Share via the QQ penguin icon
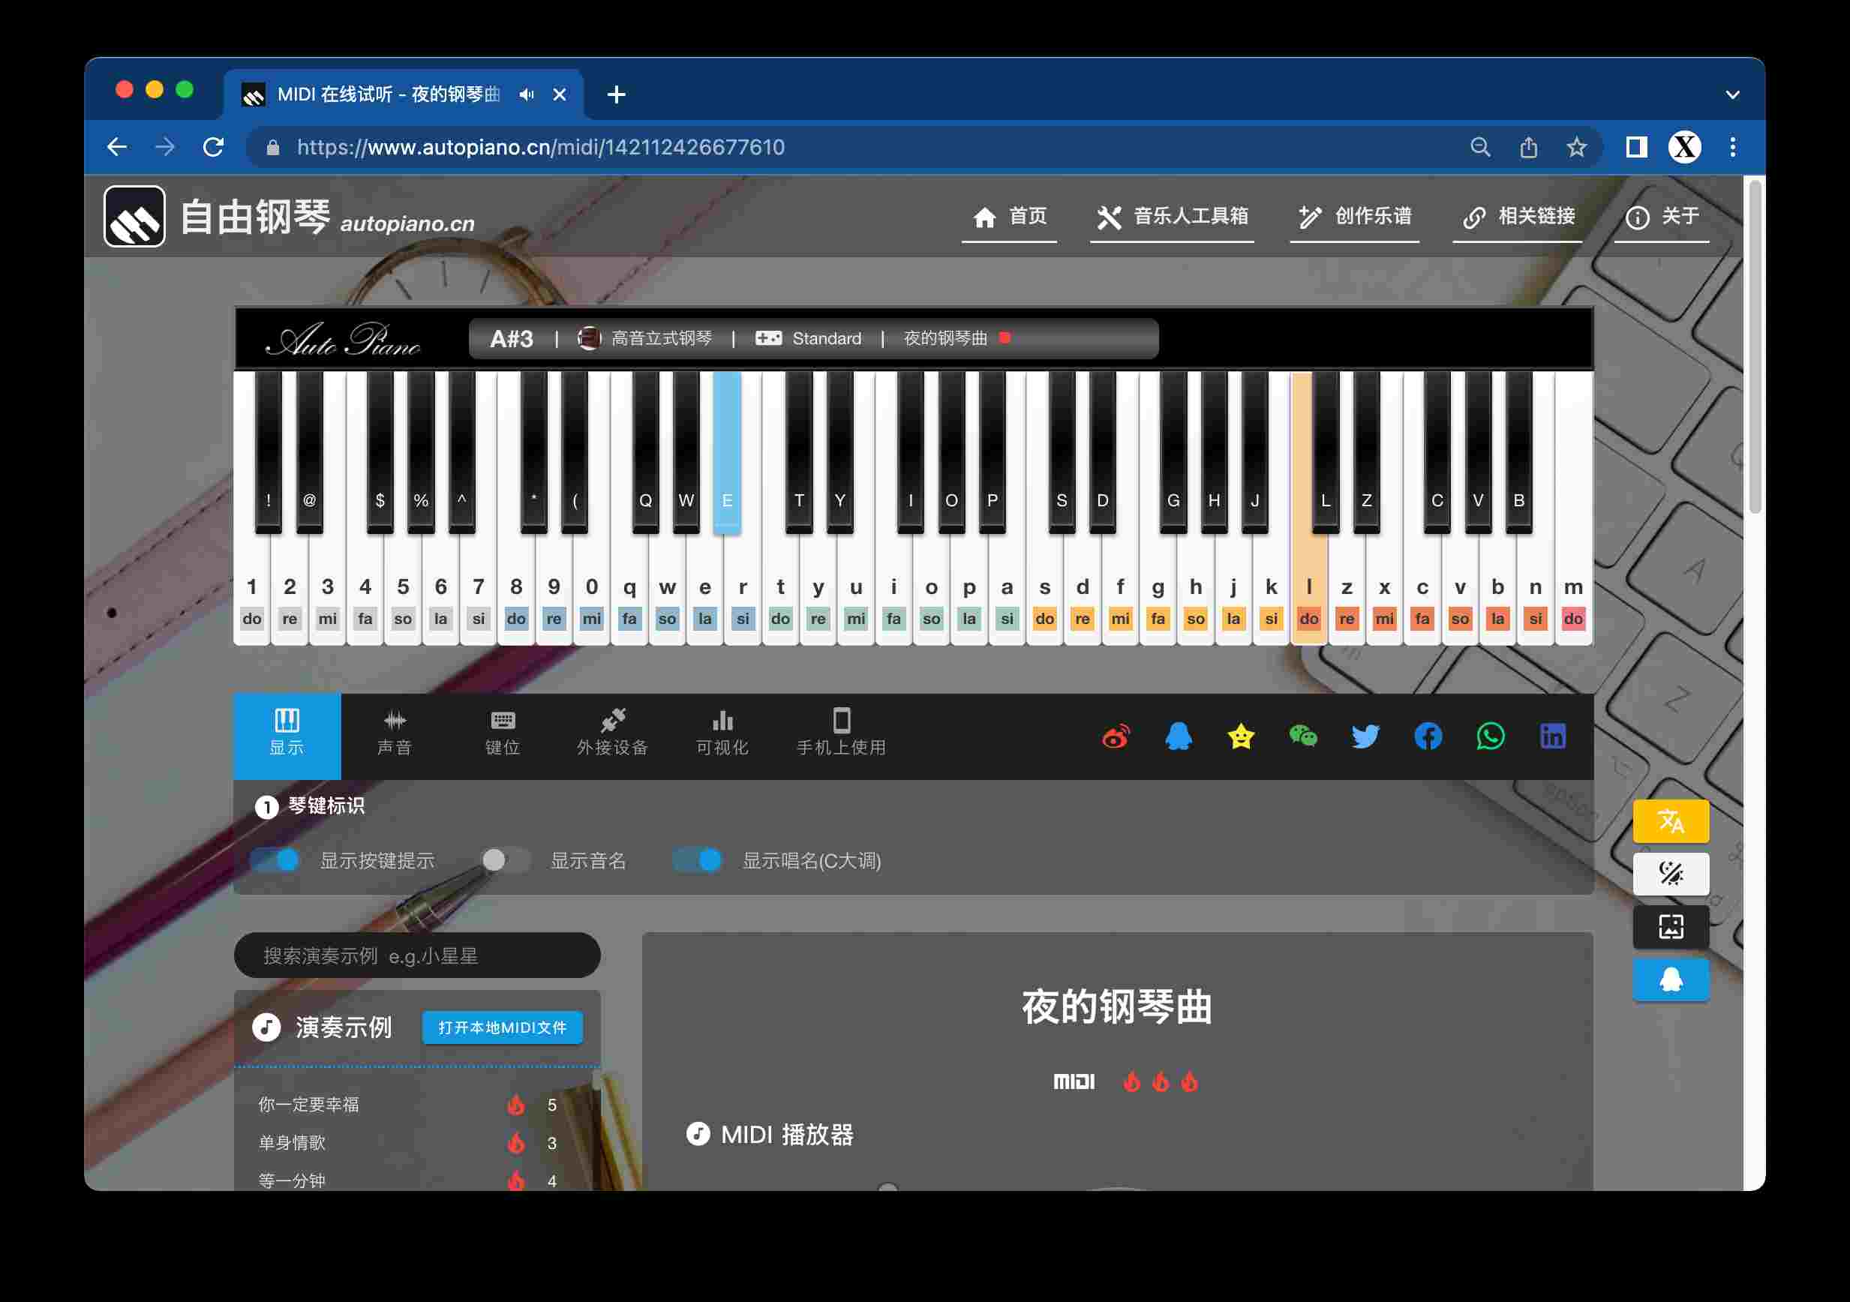The image size is (1850, 1302). [1178, 736]
